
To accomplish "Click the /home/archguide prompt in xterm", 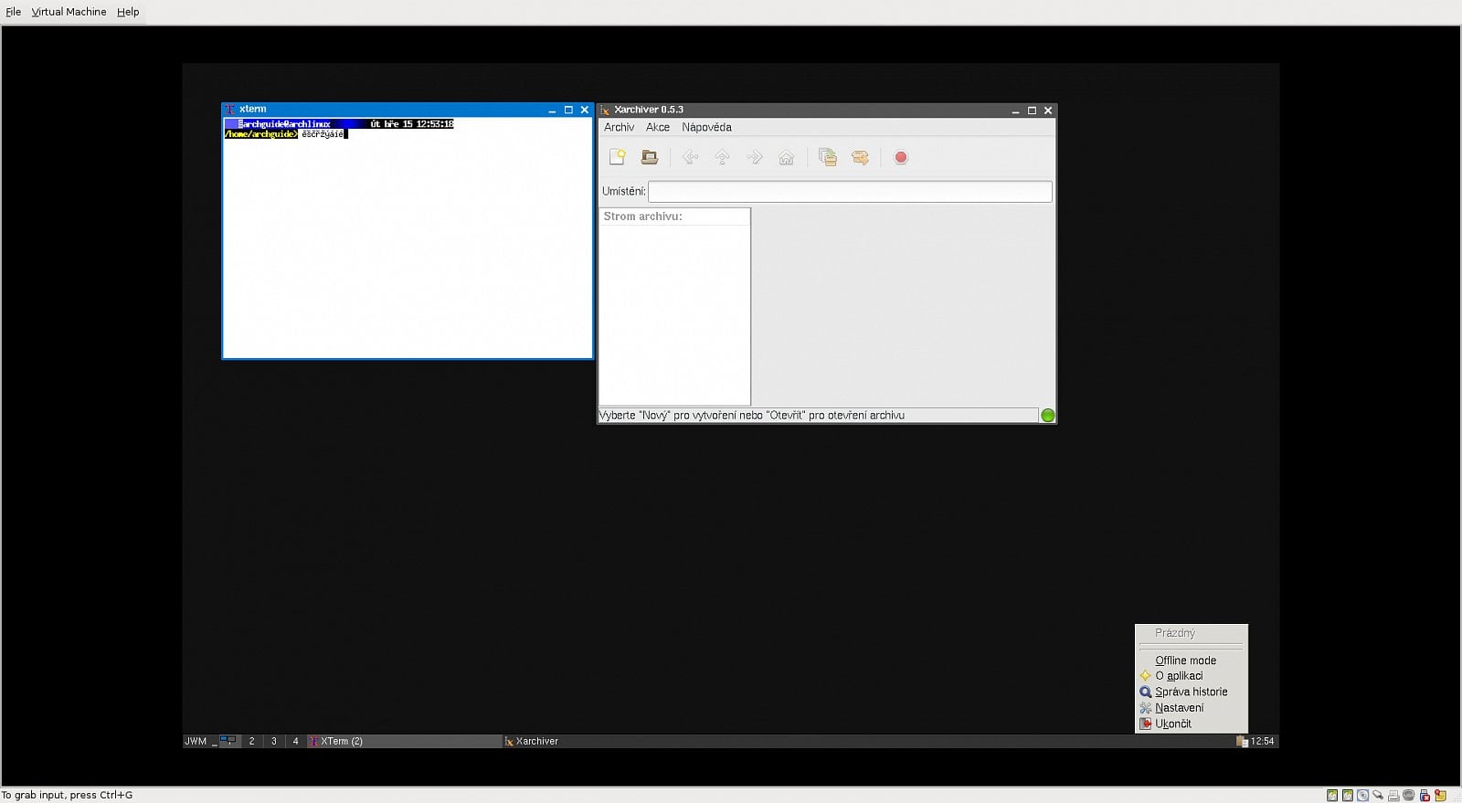I will tap(260, 134).
